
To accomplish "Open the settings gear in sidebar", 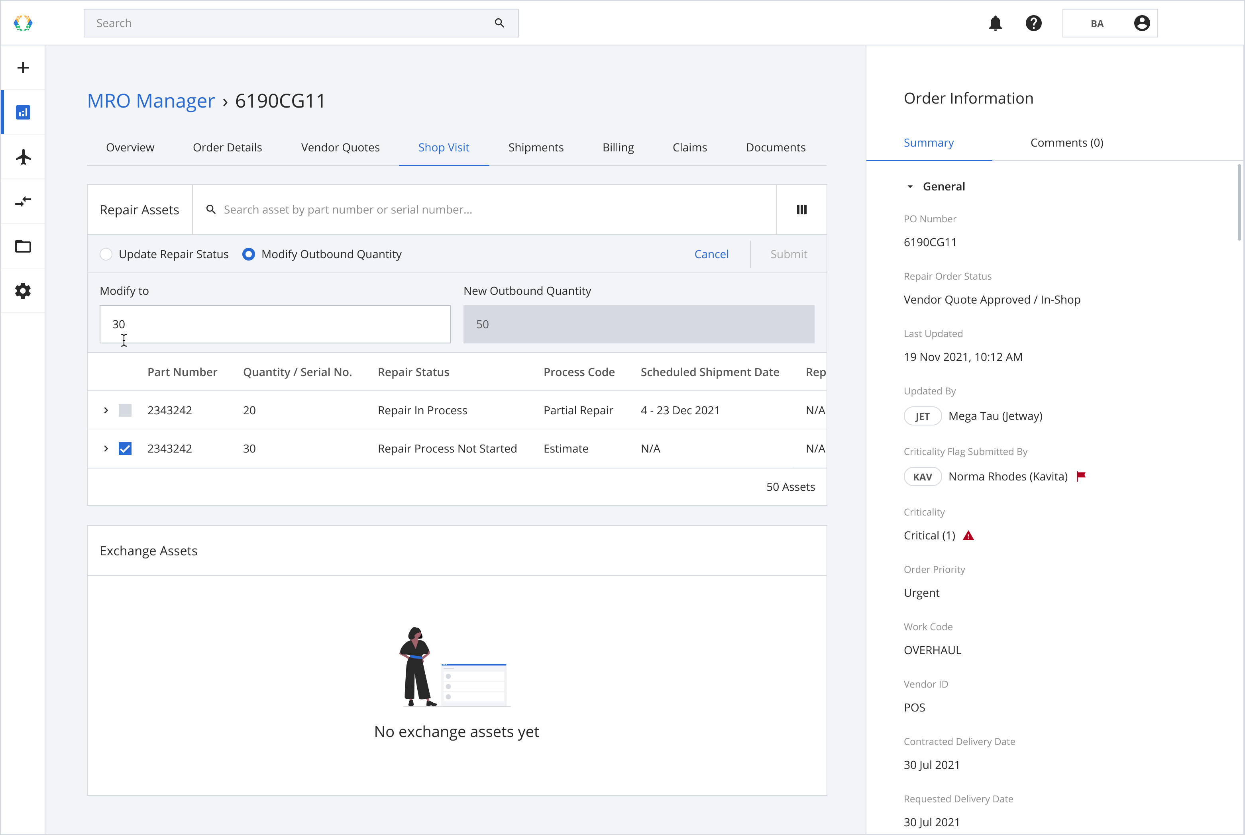I will click(x=23, y=291).
